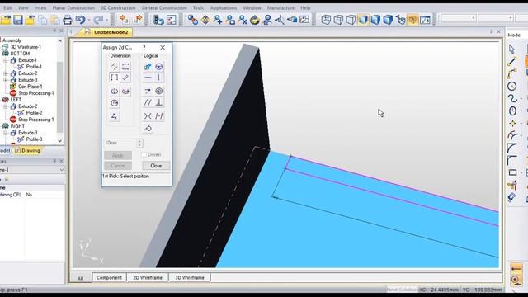Pick the circle tool in Model panel

point(511,86)
